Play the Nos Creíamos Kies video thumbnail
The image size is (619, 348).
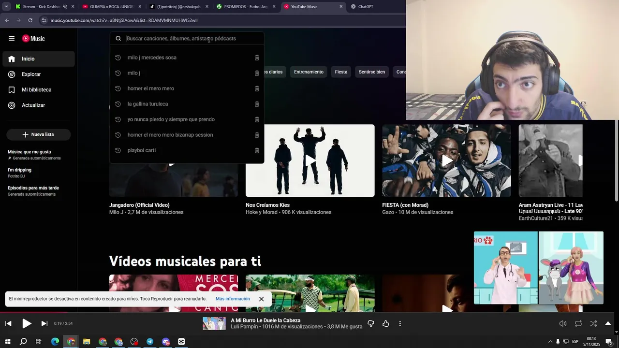pyautogui.click(x=310, y=160)
